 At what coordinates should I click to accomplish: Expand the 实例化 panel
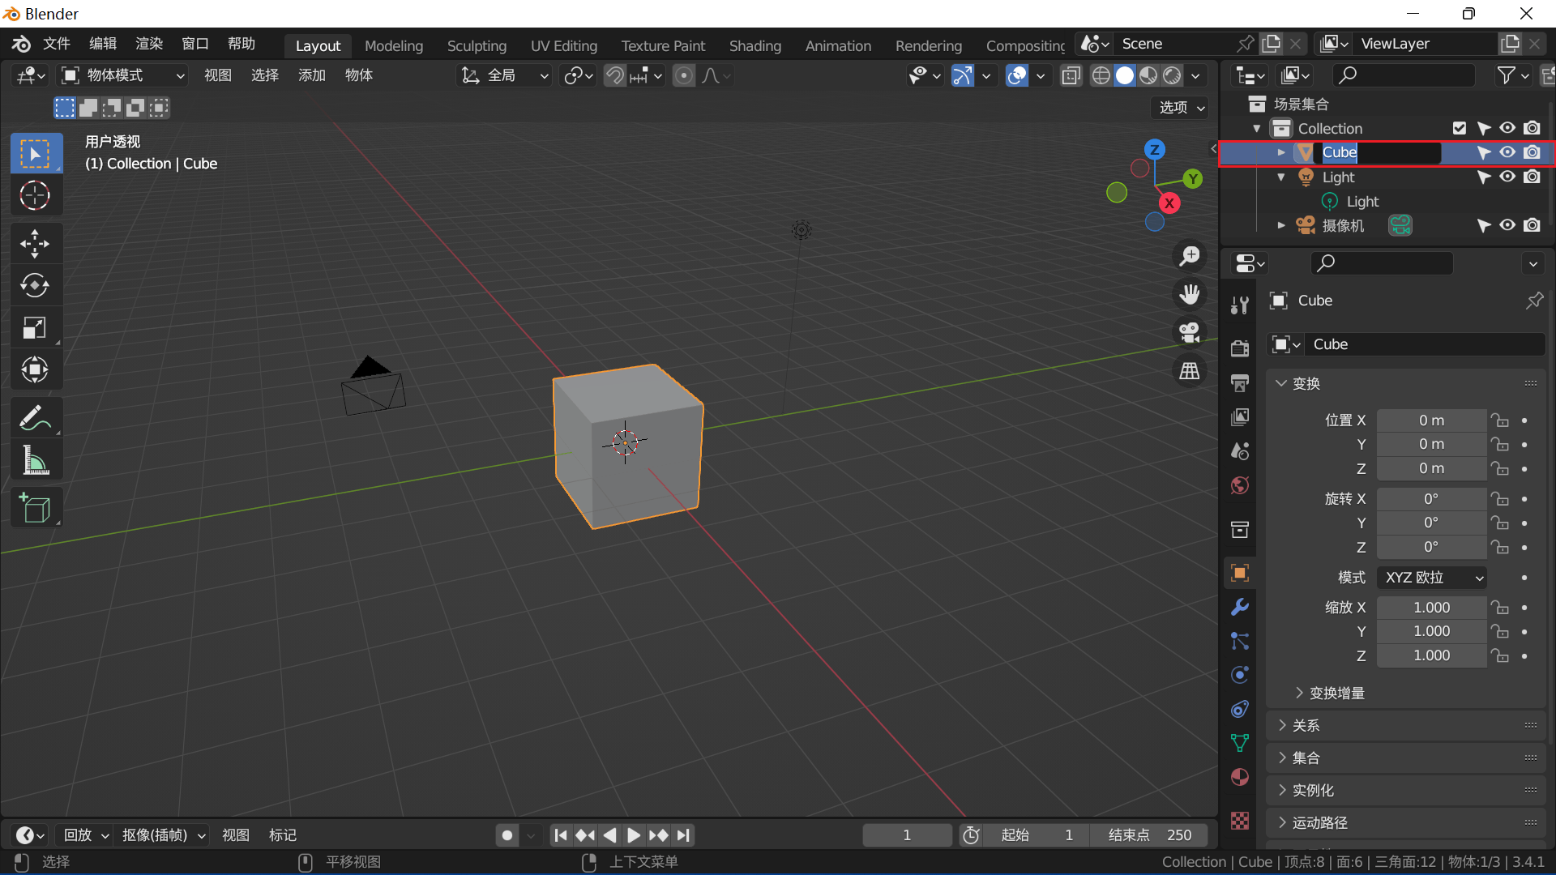click(1405, 791)
